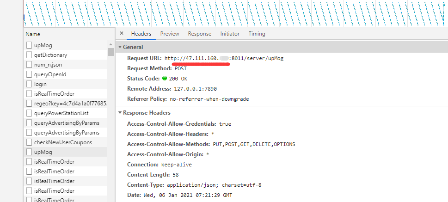This screenshot has width=448, height=202.
Task: Click the Request Method value POST
Action: click(180, 68)
